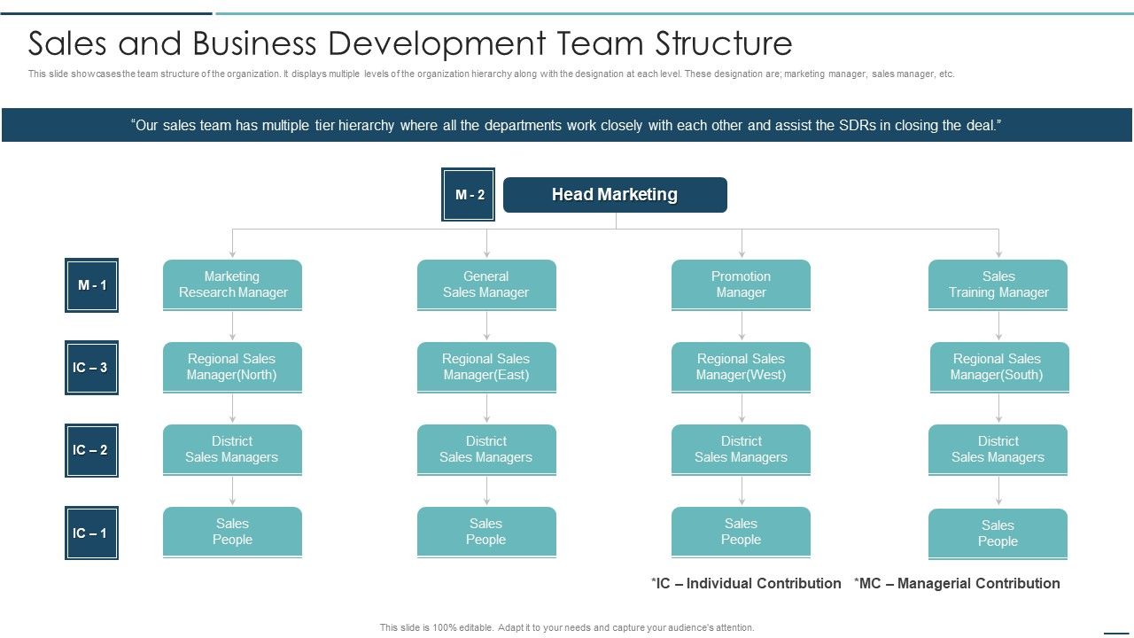Select District Sales Managers under Manager(North)

(x=232, y=450)
